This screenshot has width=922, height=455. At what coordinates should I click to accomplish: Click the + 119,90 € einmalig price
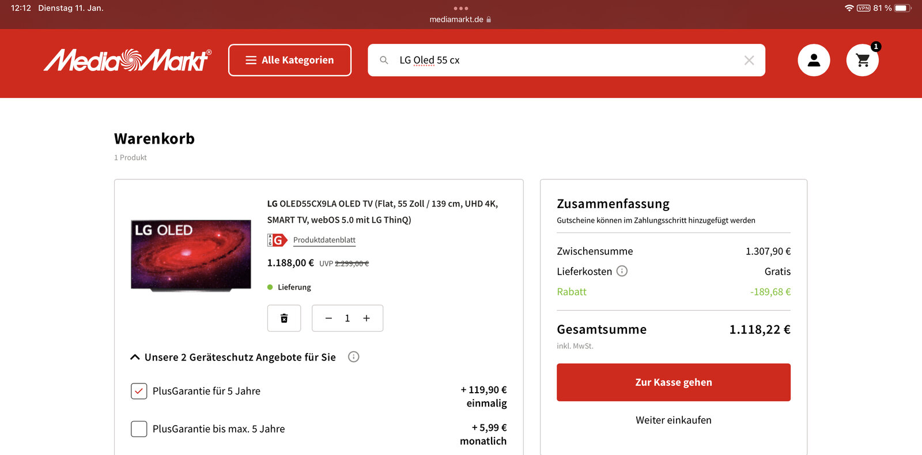(483, 397)
